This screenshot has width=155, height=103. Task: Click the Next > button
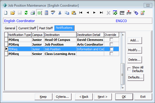click(103, 97)
